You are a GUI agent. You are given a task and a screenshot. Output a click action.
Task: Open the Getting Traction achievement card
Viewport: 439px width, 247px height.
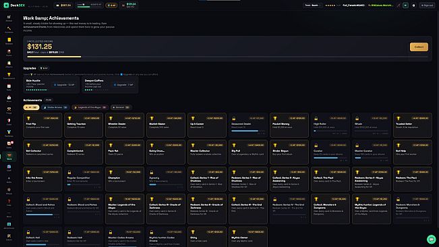pyautogui.click(x=84, y=125)
